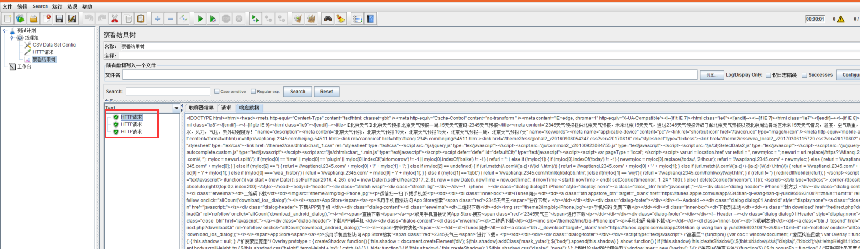Collapse the 测试计划 tree node handle
The image size is (860, 249).
click(5, 31)
